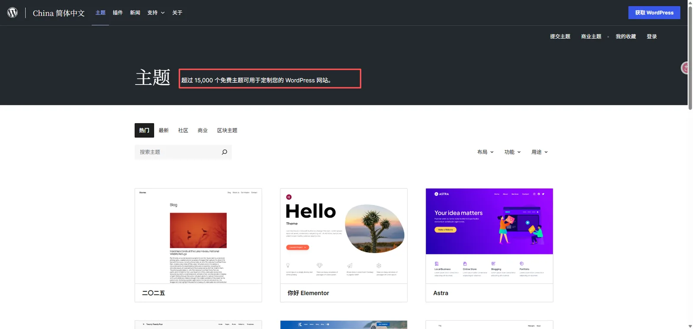Click the 你好 Elementor theme title
The image size is (693, 329).
(x=308, y=293)
